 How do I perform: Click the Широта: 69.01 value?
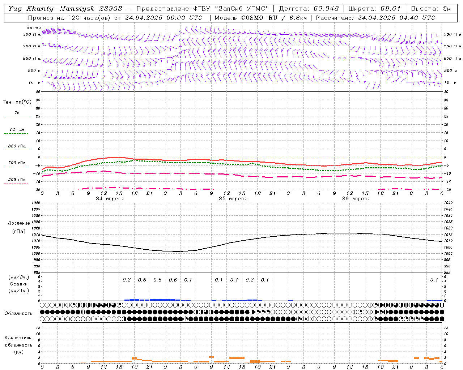point(374,9)
